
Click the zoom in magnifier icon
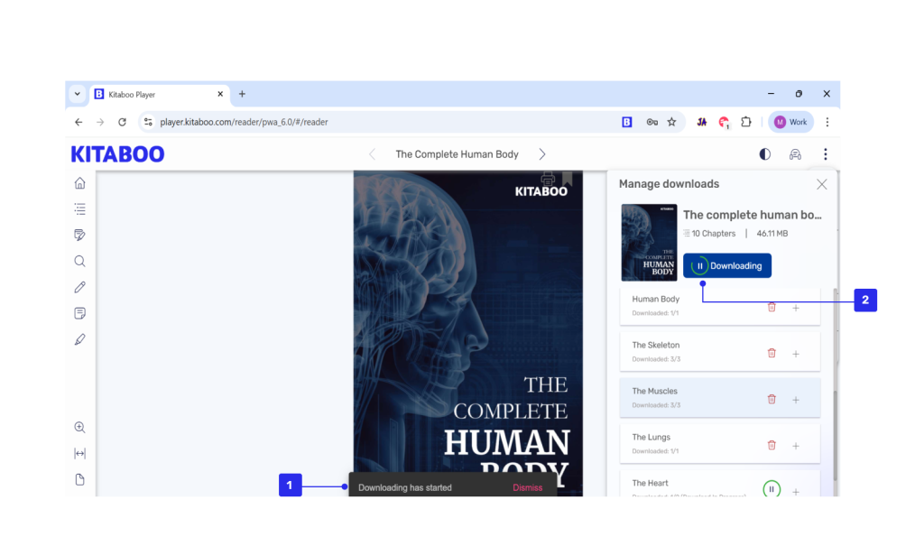(80, 428)
